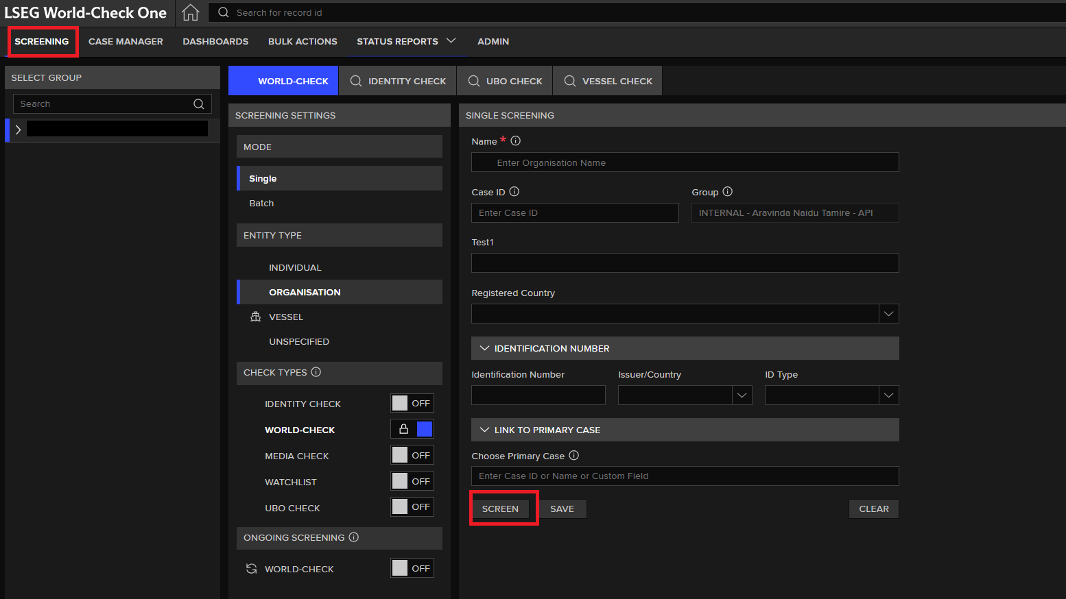Focus the Test1 input field
Viewport: 1066px width, 599px height.
[x=685, y=262]
